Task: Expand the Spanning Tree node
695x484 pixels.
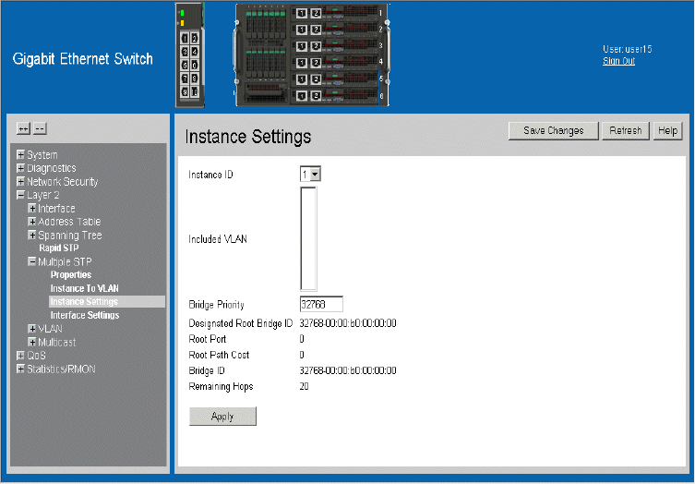Action: pyautogui.click(x=32, y=236)
